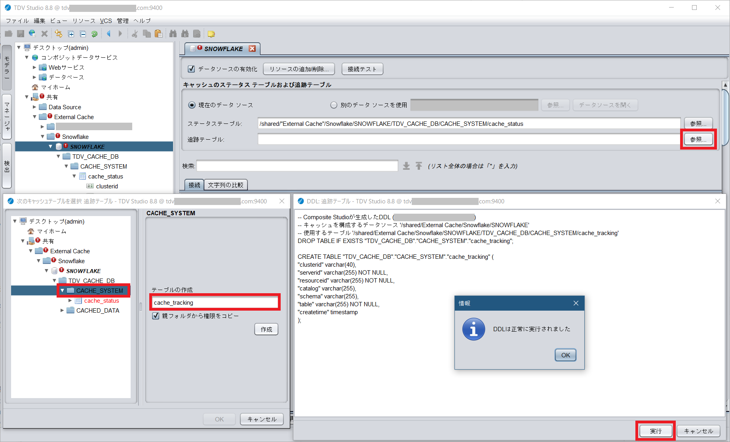Expand データベース node in main tree
730x442 pixels.
(x=34, y=77)
